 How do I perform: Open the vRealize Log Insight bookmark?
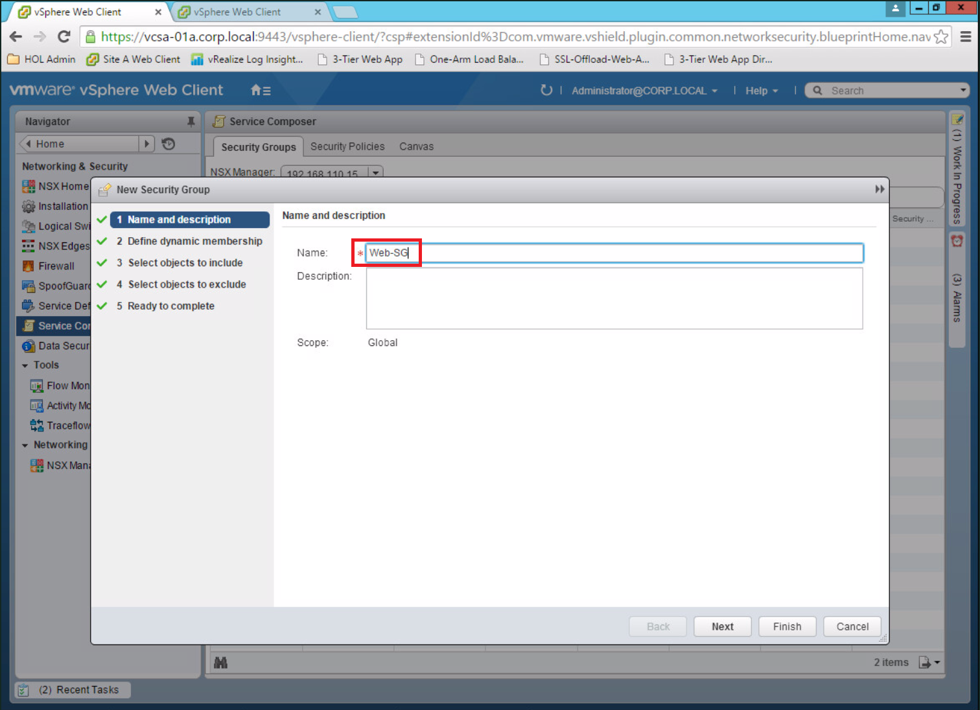click(247, 59)
